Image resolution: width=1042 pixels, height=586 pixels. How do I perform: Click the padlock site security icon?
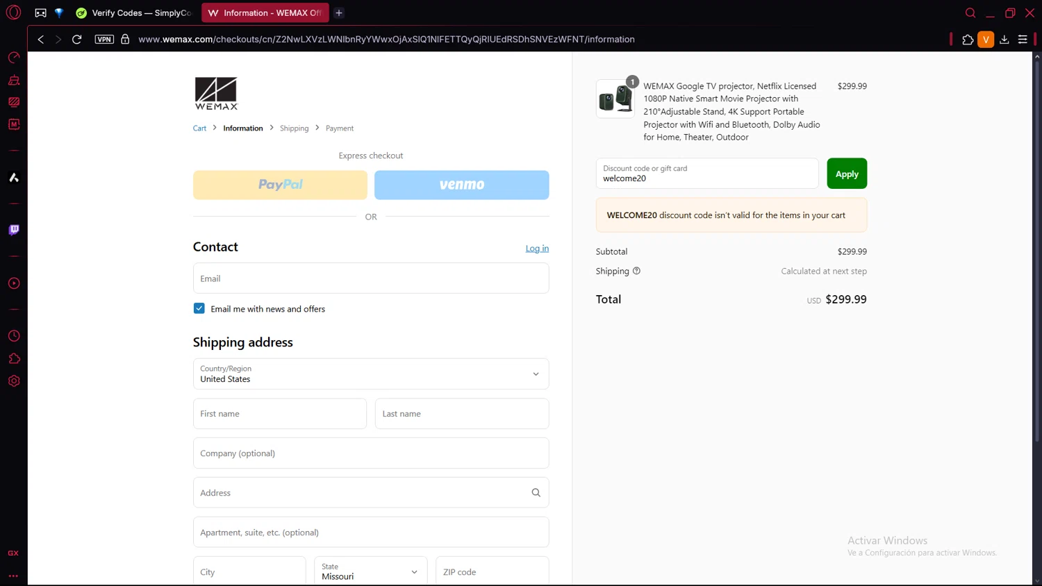coord(125,40)
